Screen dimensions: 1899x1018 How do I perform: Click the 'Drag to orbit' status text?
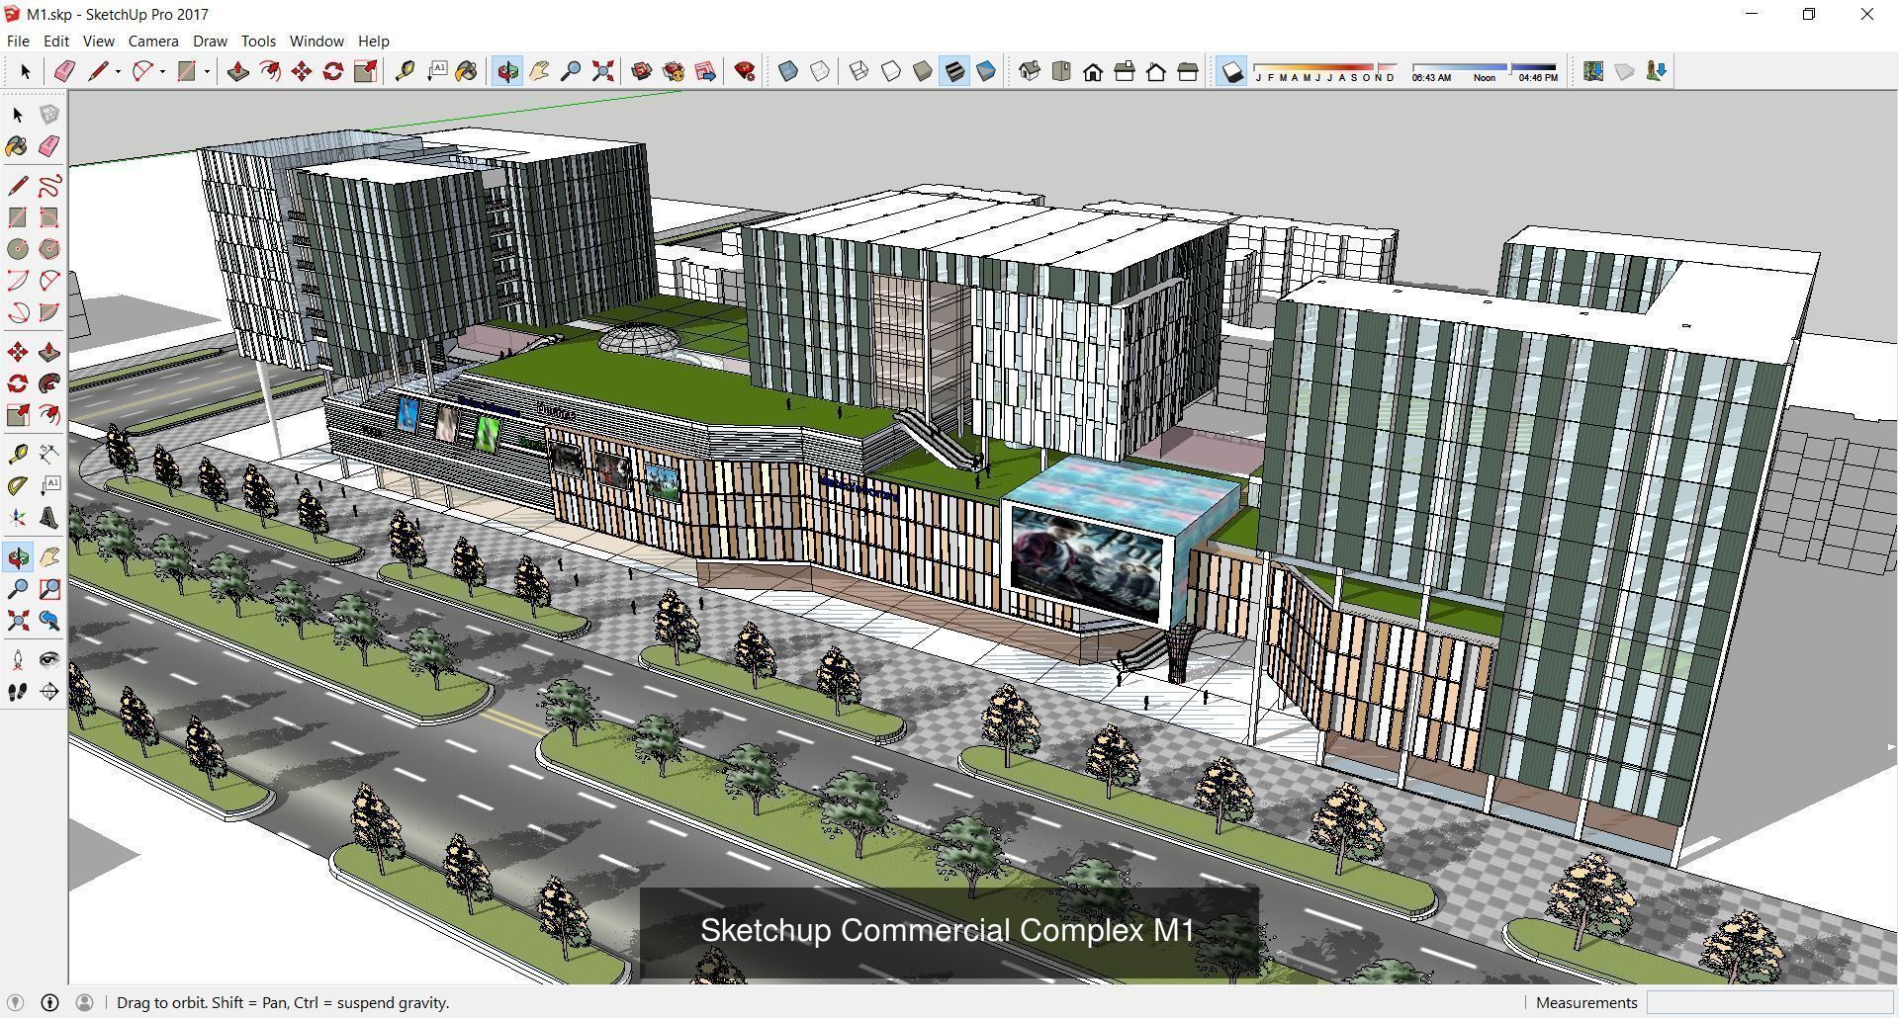[x=283, y=1002]
